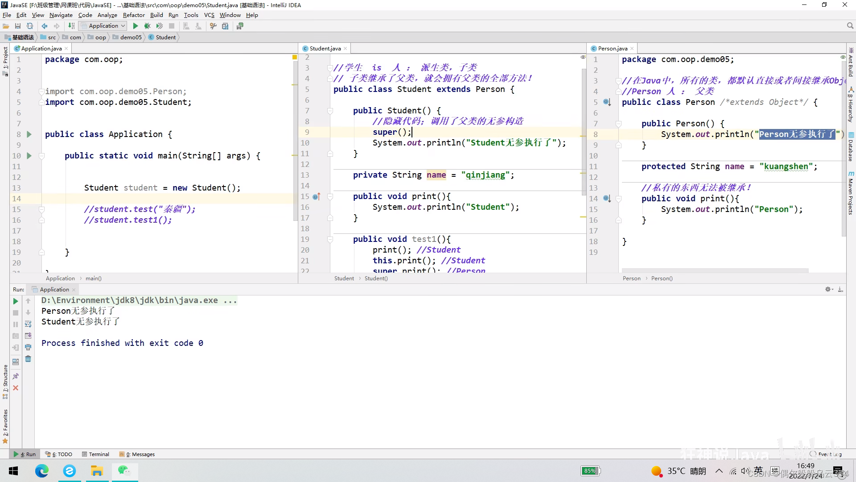This screenshot has width=856, height=482.
Task: Open Project Structure toolbar icon
Action: click(225, 26)
